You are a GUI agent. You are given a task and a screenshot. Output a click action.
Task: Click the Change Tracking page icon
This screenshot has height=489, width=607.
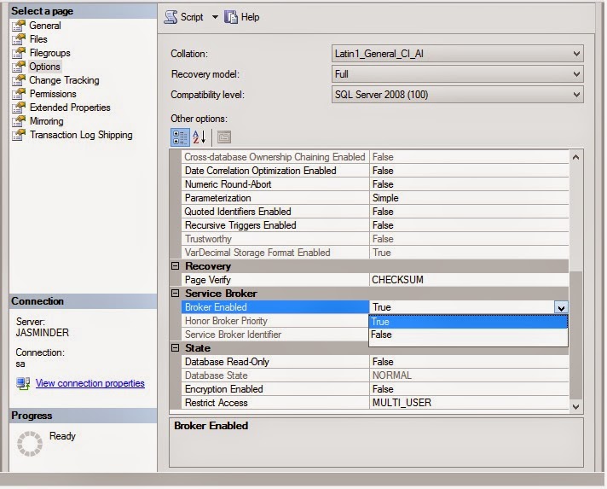pyautogui.click(x=19, y=80)
